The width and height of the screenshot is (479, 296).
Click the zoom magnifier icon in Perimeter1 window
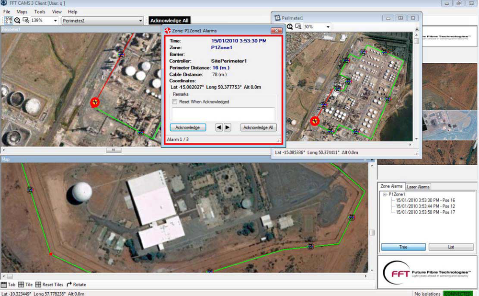(x=290, y=26)
